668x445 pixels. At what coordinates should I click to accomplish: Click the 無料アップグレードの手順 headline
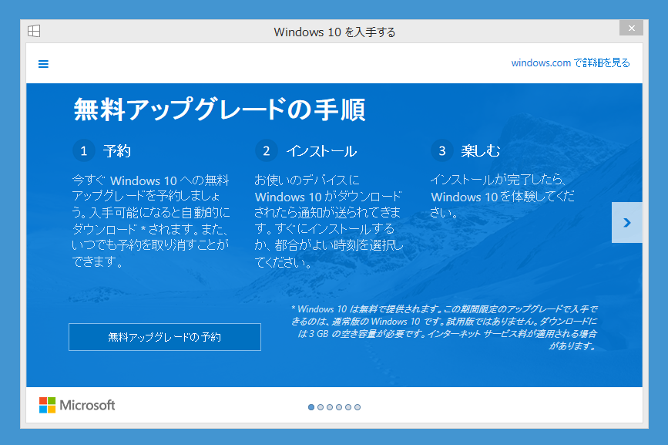point(220,110)
